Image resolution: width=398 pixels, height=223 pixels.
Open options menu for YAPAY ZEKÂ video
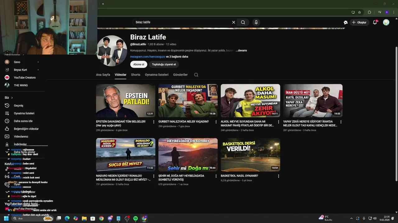coord(341,122)
